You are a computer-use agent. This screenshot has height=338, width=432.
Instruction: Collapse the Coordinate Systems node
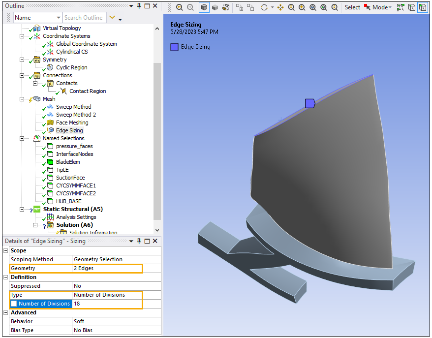point(22,36)
